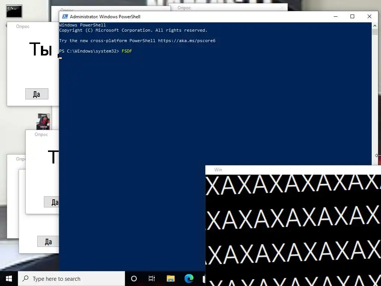381x286 pixels.
Task: Click Да in the Опрос window nearest the taskbar
Action: [x=48, y=241]
